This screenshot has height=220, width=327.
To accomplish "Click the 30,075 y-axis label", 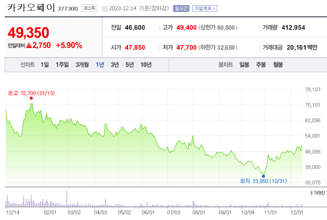I will [313, 183].
